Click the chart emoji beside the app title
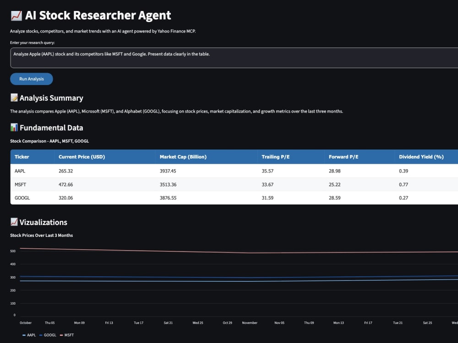Screen dimensions: 458x343 [x=16, y=16]
